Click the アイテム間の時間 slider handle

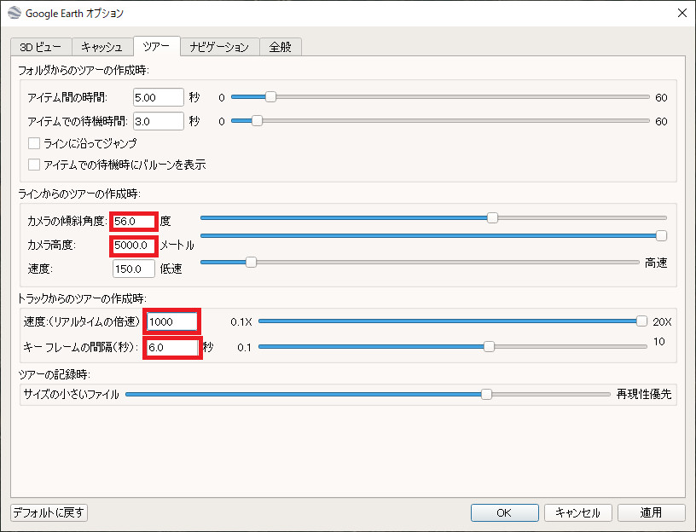pos(270,96)
